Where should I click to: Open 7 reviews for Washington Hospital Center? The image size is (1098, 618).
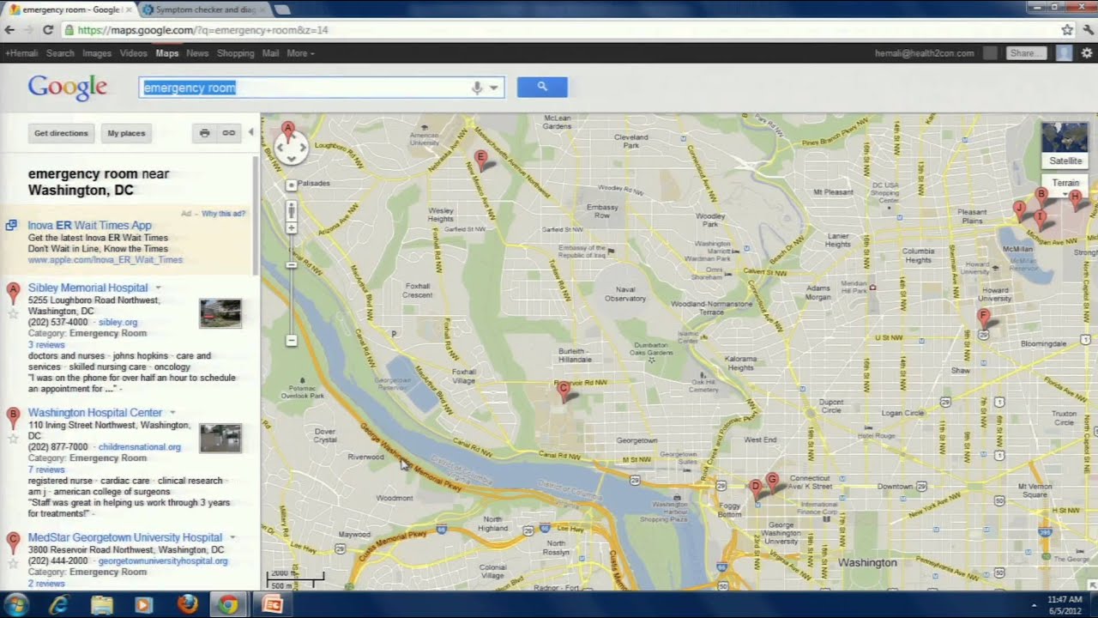coord(46,470)
